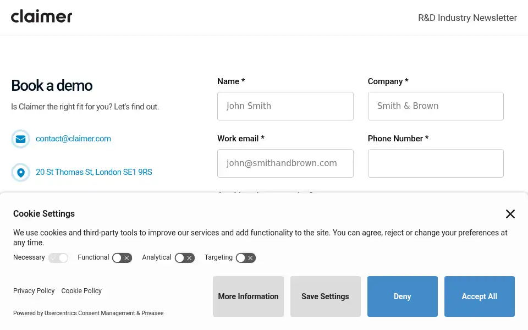Viewport: 528px width, 330px height.
Task: Click the envelope email icon
Action: tap(20, 139)
